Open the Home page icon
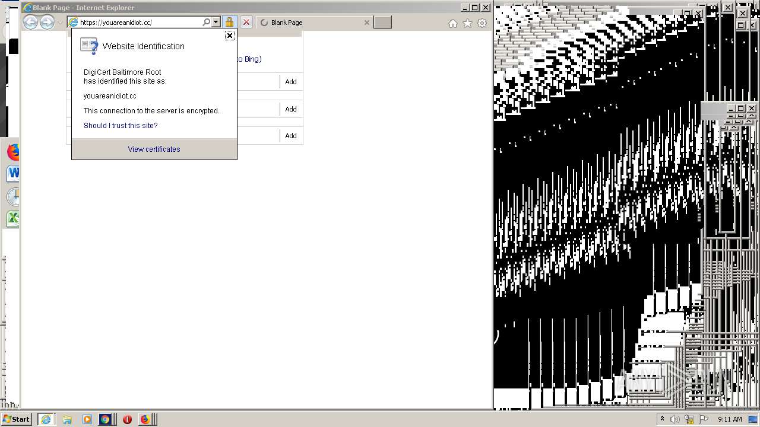 pyautogui.click(x=452, y=23)
